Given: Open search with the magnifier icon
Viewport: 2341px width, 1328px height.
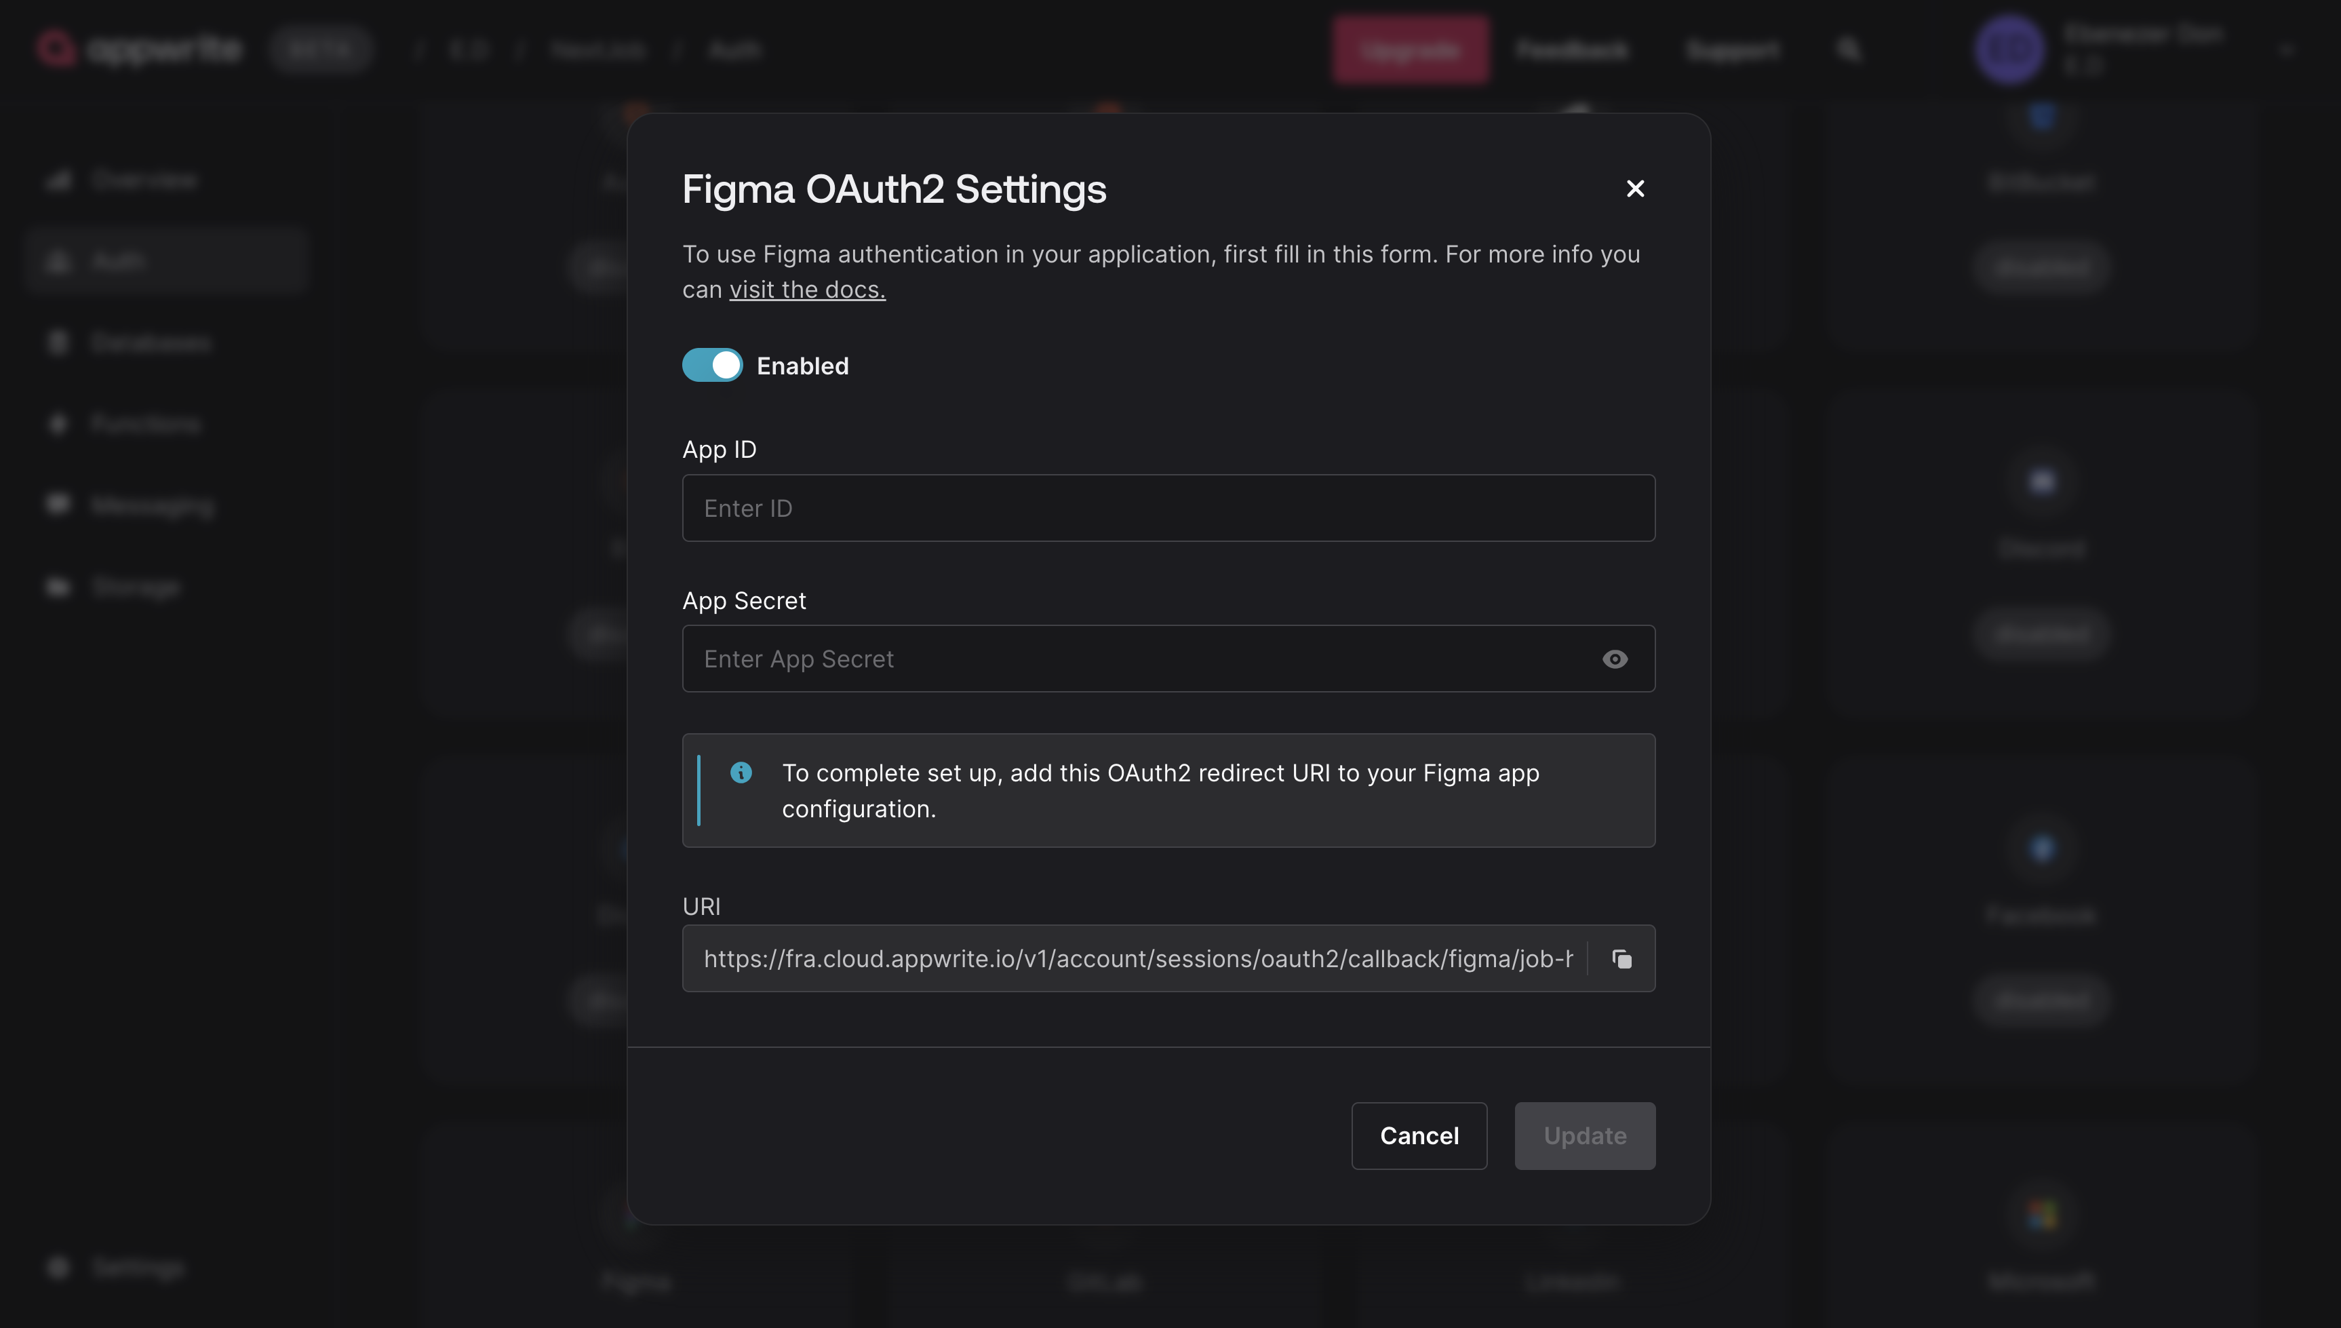Looking at the screenshot, I should pos(1847,50).
